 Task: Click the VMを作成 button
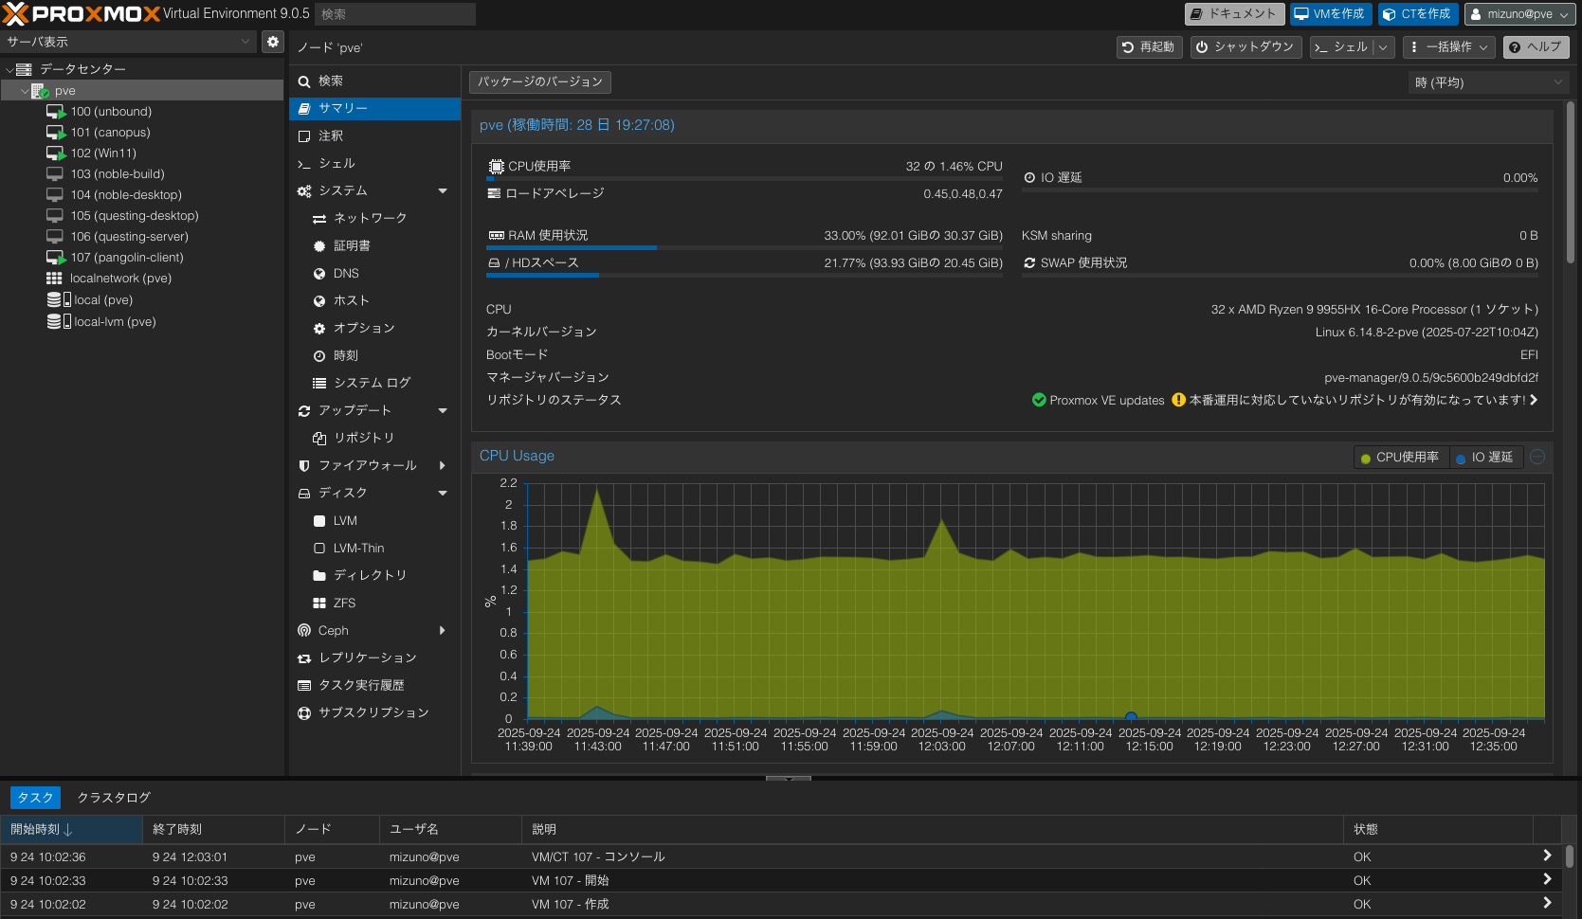click(x=1330, y=14)
